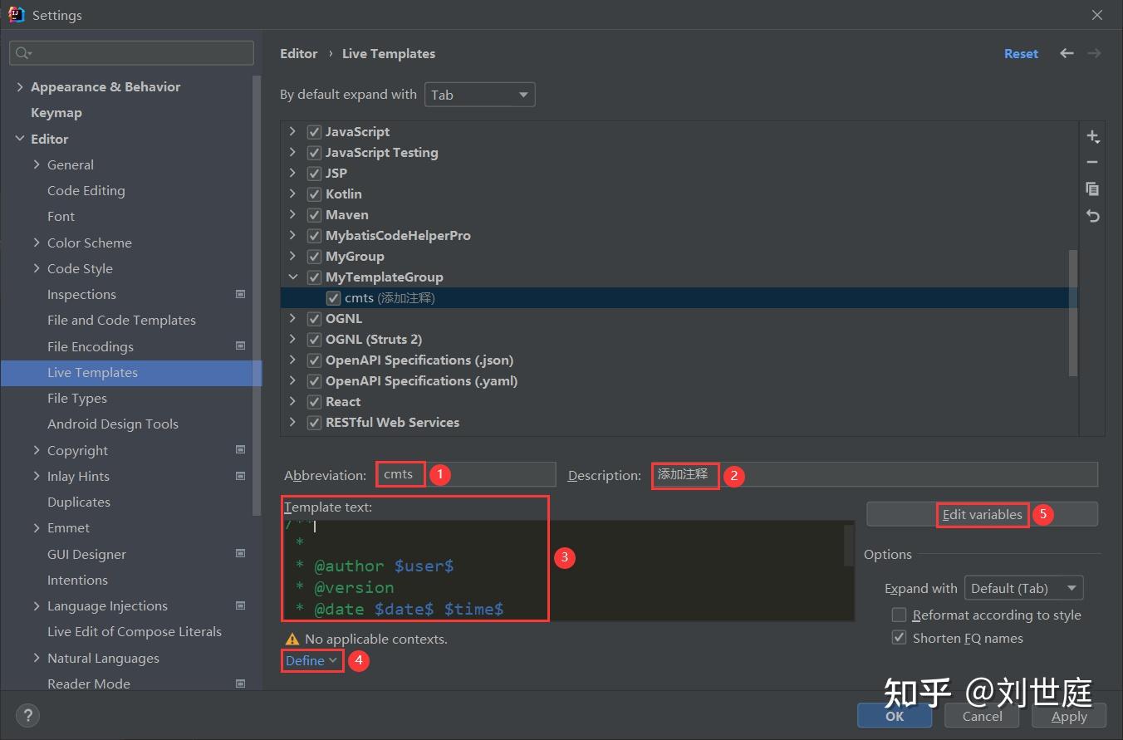Expand Appearance & Behavior settings section
Viewport: 1123px width, 740px height.
tap(20, 86)
